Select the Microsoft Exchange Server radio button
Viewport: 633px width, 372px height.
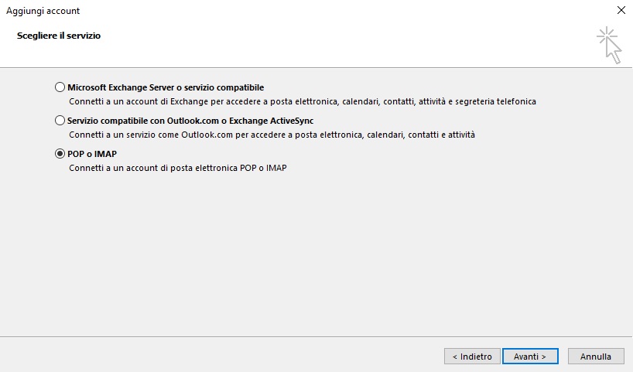click(x=60, y=87)
